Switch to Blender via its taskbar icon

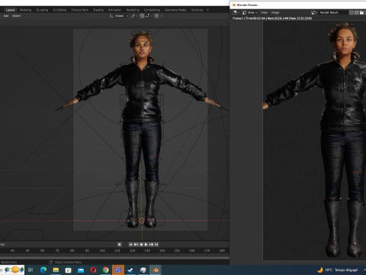pyautogui.click(x=156, y=270)
